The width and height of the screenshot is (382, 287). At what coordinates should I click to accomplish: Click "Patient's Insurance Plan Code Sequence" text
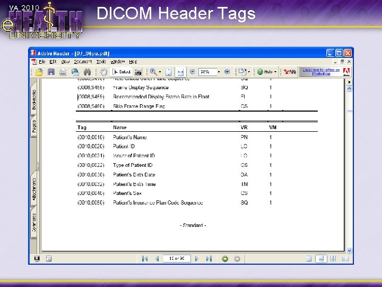158,202
